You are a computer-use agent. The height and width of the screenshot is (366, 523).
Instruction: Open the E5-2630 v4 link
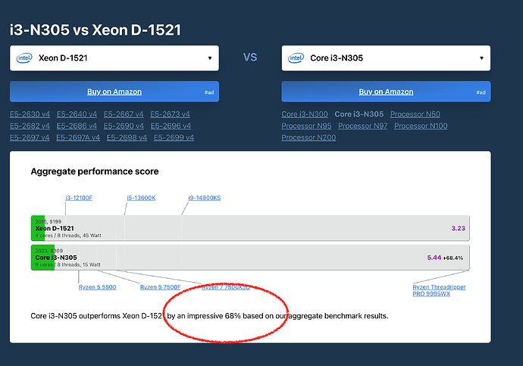[x=30, y=114]
